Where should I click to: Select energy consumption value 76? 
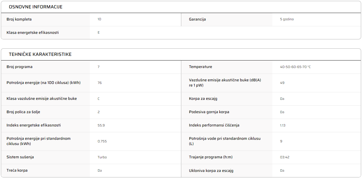coord(100,83)
